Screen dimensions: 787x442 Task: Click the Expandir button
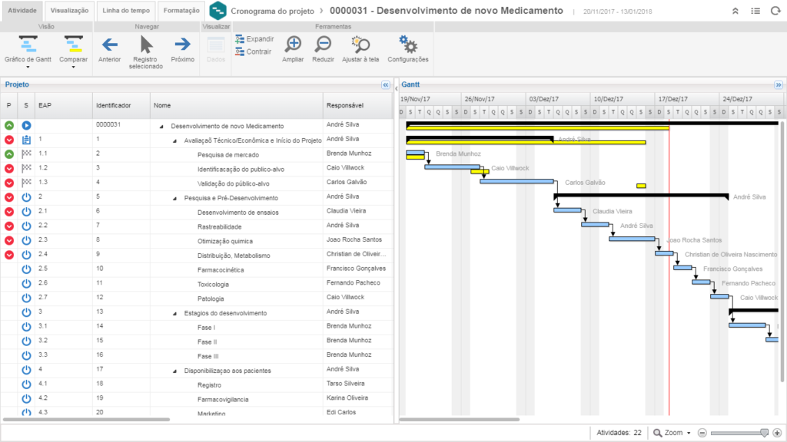coord(254,39)
